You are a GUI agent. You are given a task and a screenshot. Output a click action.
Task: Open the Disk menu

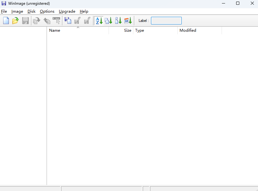tap(31, 11)
